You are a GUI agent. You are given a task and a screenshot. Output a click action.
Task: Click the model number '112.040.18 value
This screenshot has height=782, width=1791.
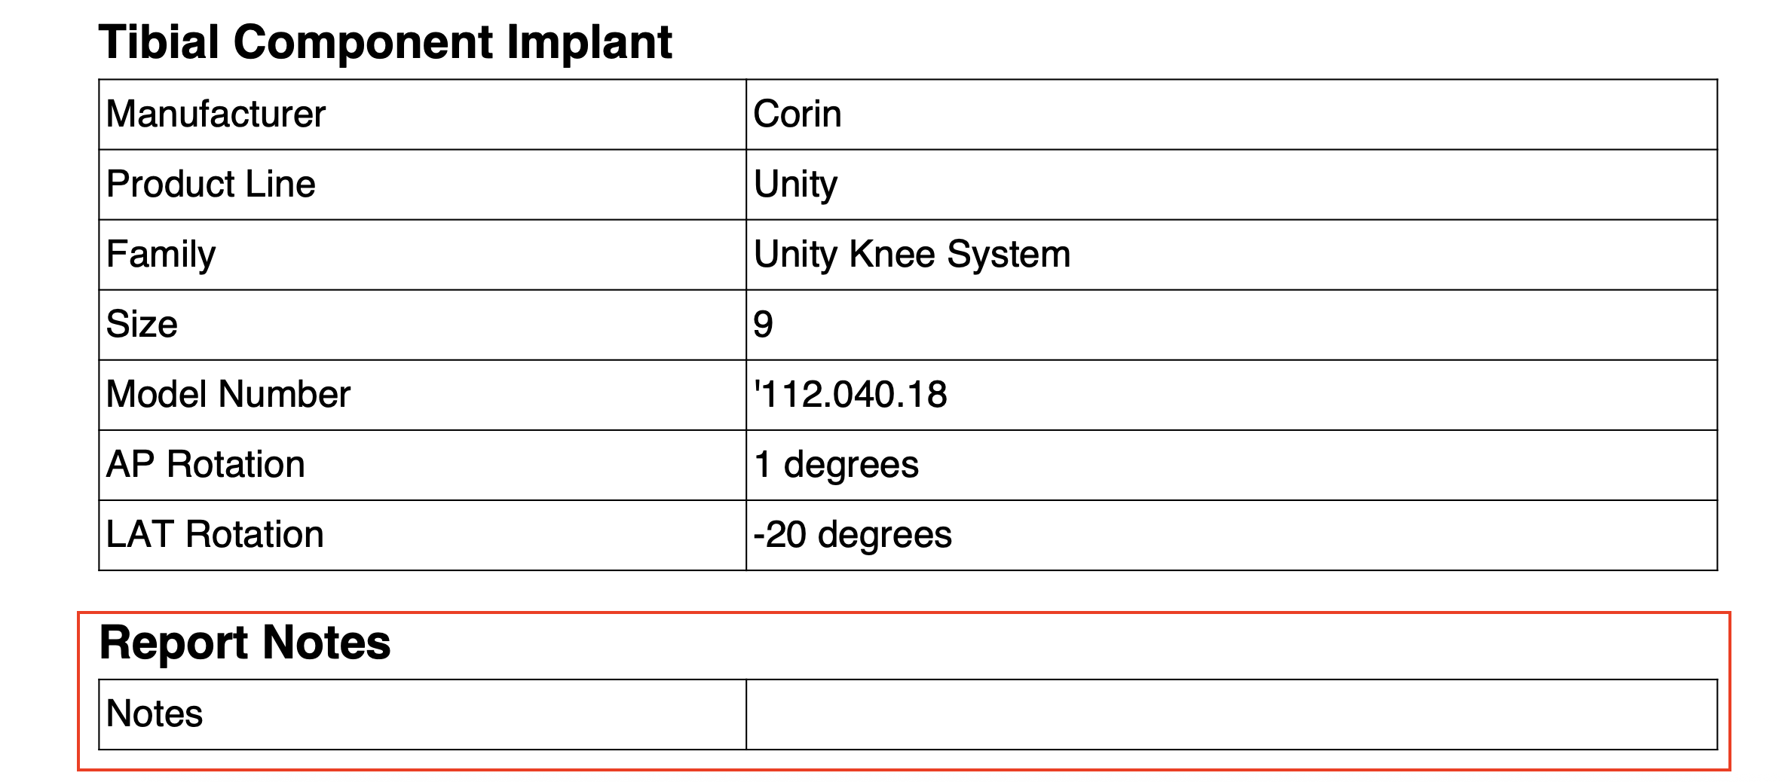(x=850, y=395)
